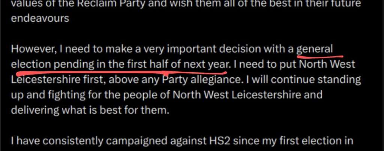Image resolution: width=384 pixels, height=151 pixels.
Task: Click "delivering what is best for them"
Action: tap(90, 110)
